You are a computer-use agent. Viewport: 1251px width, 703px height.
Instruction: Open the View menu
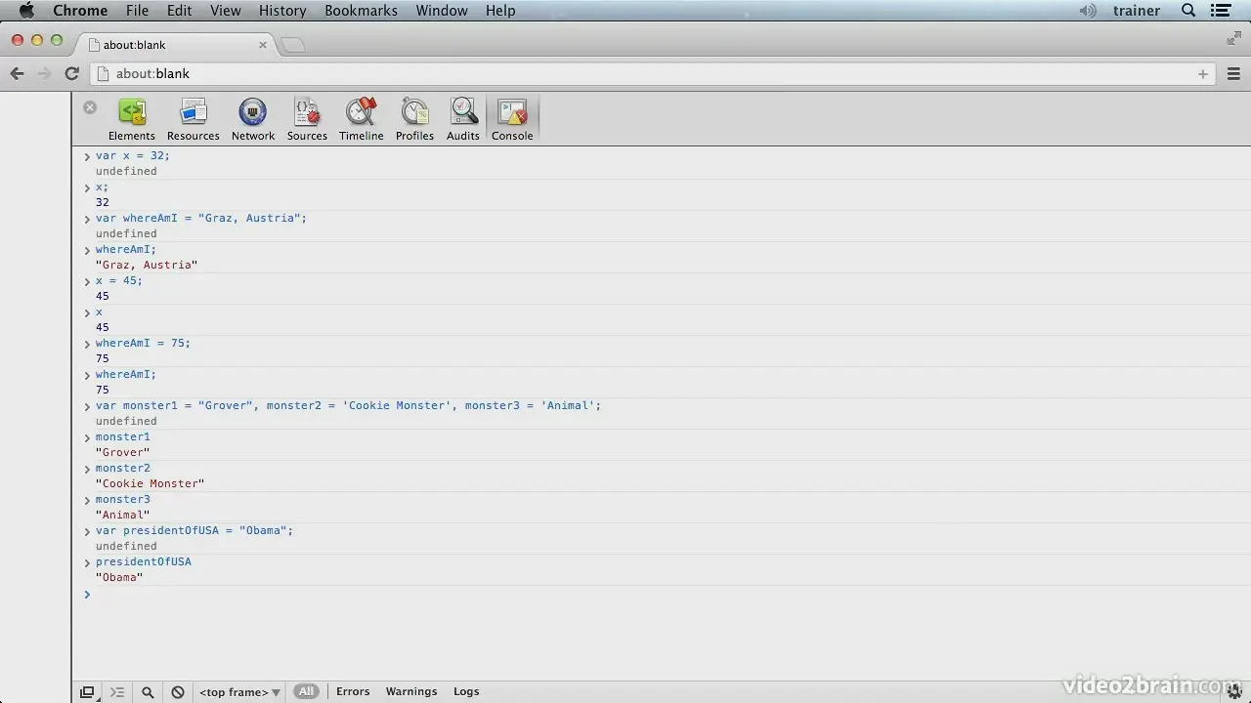[225, 11]
